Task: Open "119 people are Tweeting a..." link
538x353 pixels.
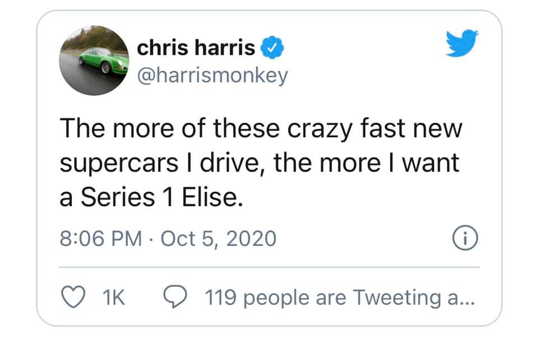Action: (x=340, y=298)
